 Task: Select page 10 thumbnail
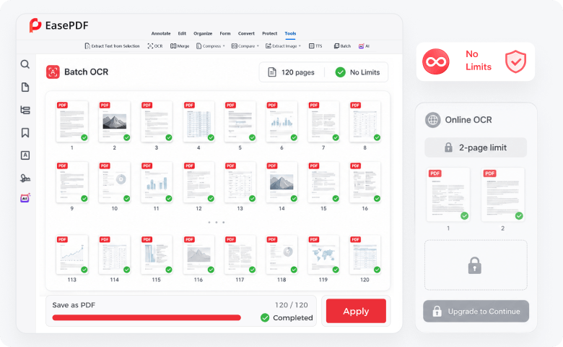click(115, 182)
